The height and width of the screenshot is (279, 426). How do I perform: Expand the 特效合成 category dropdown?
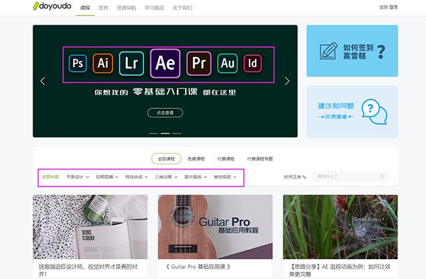point(136,177)
